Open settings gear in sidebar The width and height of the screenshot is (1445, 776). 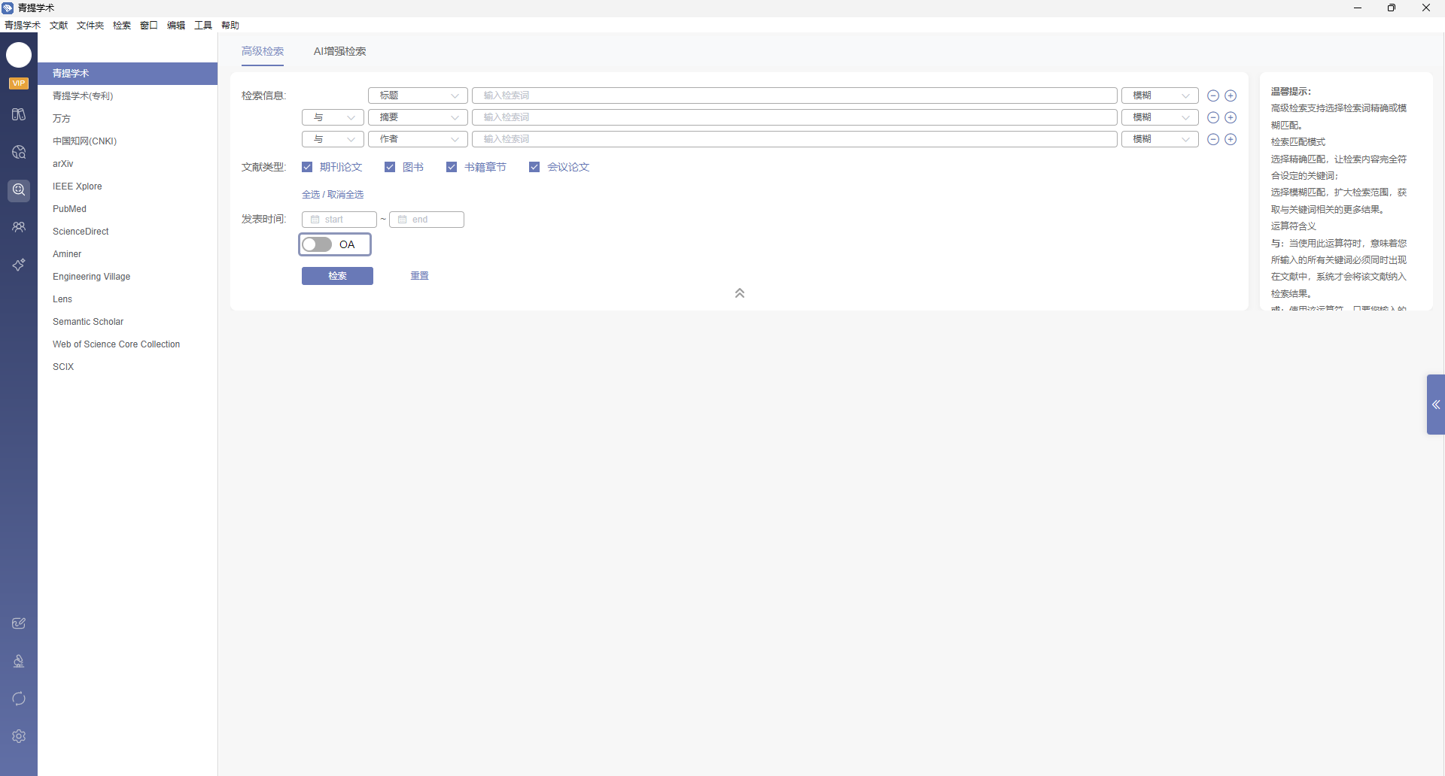tap(19, 736)
